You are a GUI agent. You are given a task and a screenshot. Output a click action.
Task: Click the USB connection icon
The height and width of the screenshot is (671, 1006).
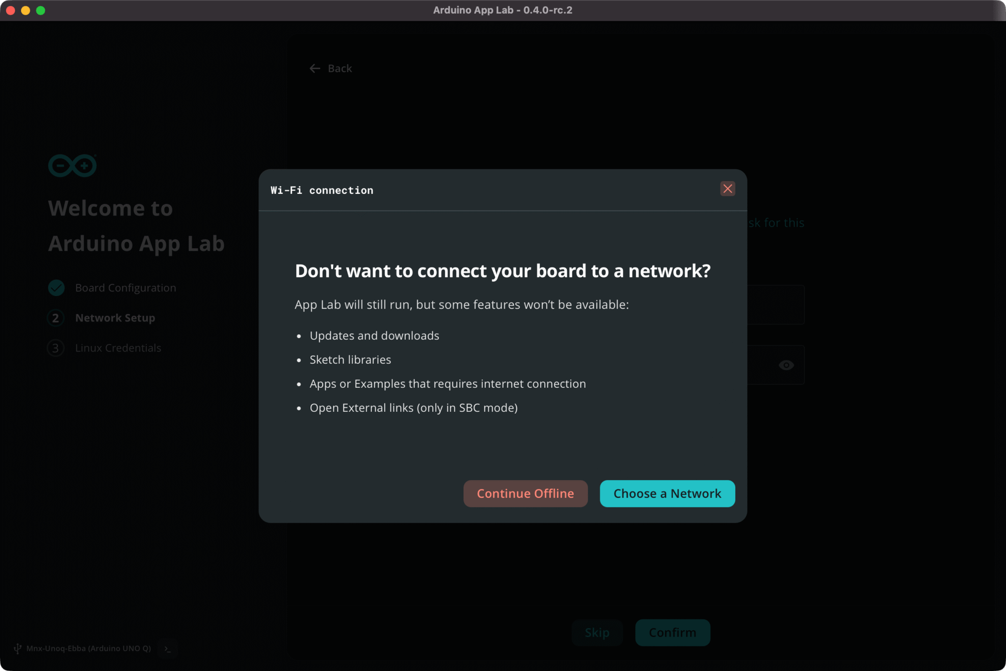[x=18, y=648]
